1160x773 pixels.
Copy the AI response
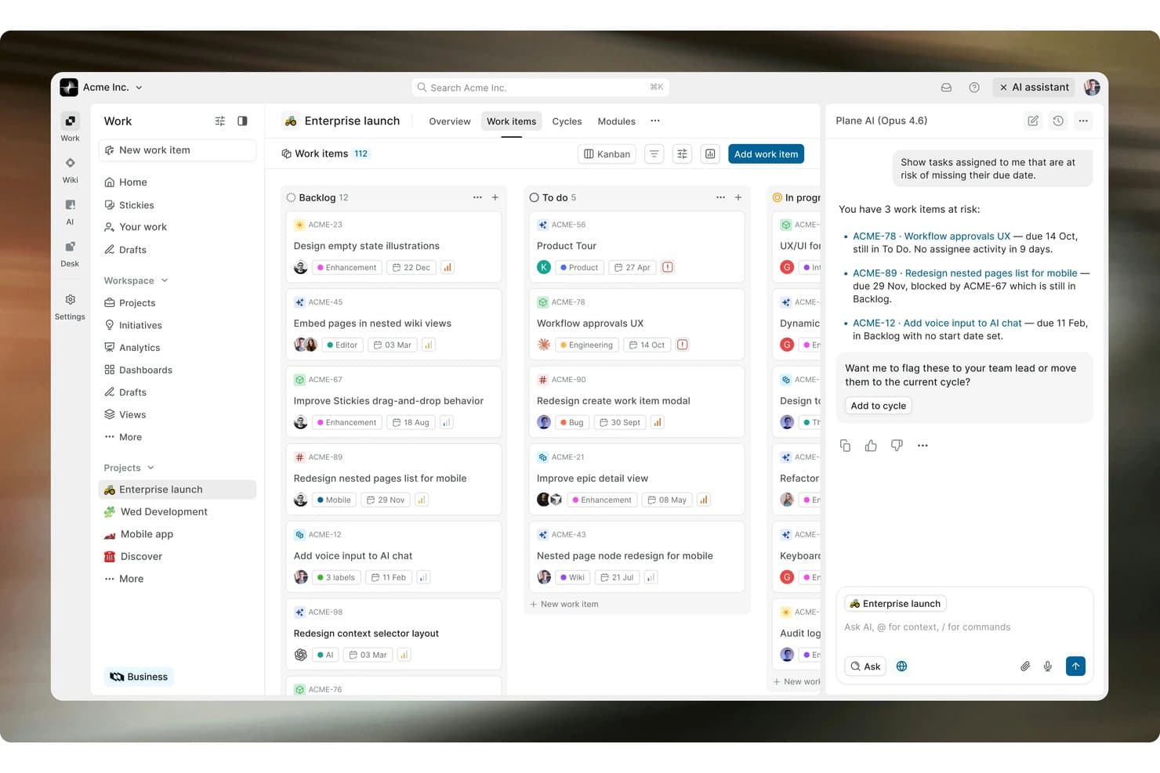pyautogui.click(x=845, y=446)
